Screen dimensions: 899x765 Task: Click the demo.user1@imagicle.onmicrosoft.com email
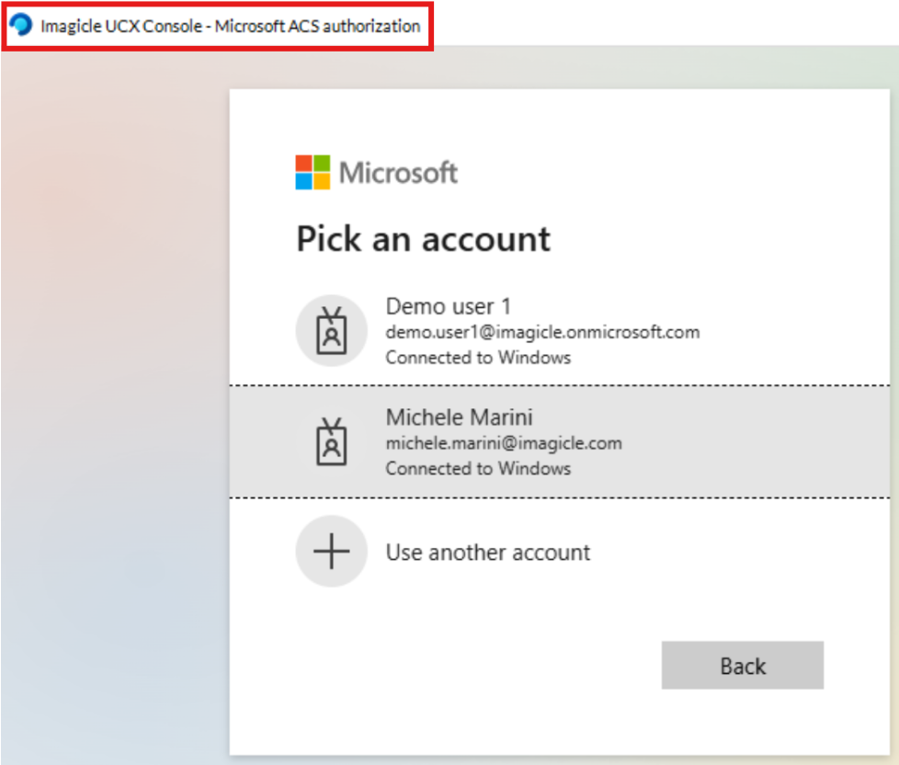pos(542,332)
